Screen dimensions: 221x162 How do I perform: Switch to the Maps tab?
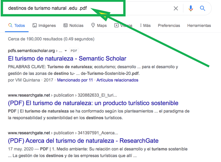tap(99, 26)
